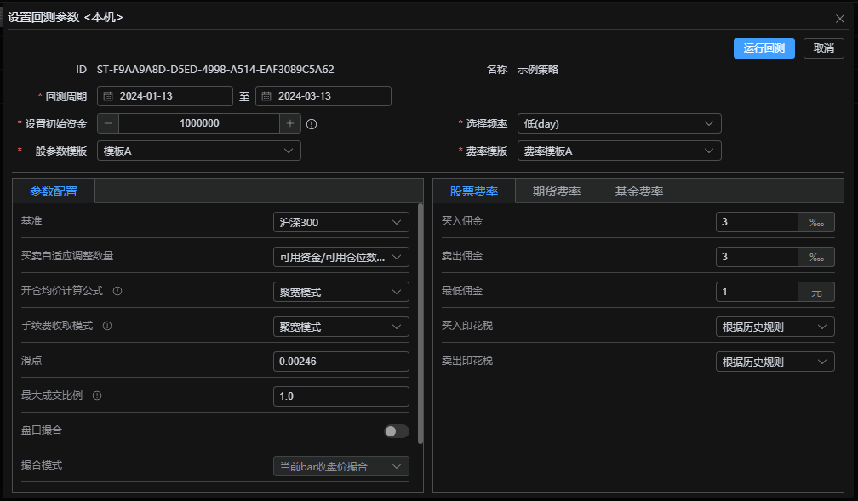
Task: Switch to the 期货费率 tab
Action: pos(557,191)
